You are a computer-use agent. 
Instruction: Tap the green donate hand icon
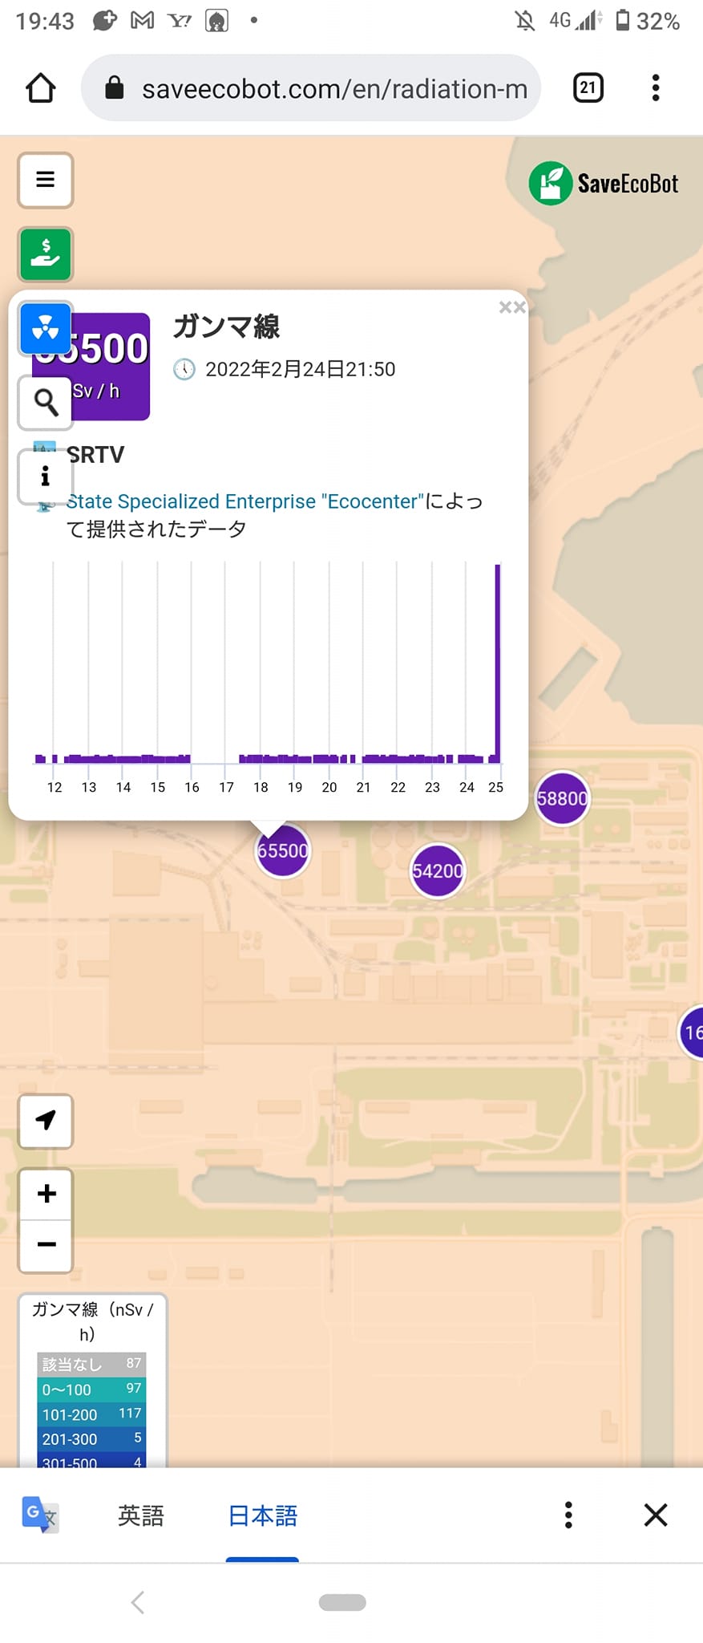tap(46, 254)
